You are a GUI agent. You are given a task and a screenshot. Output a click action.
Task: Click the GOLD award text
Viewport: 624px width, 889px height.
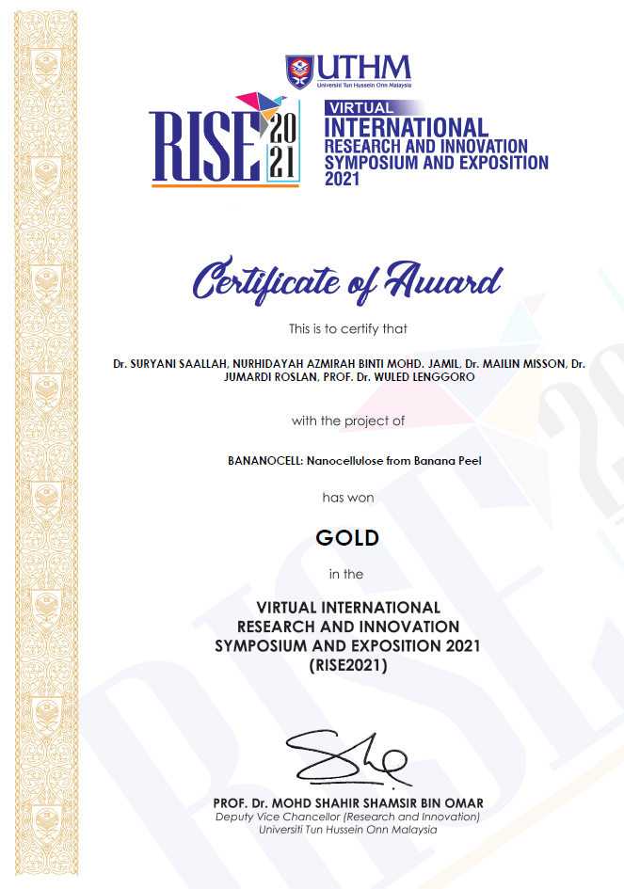(347, 538)
